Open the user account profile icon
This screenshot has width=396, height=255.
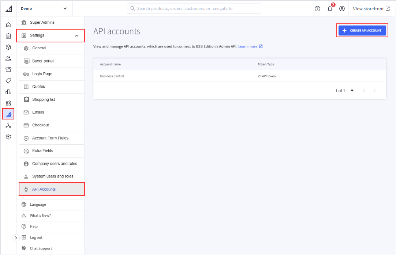(342, 9)
